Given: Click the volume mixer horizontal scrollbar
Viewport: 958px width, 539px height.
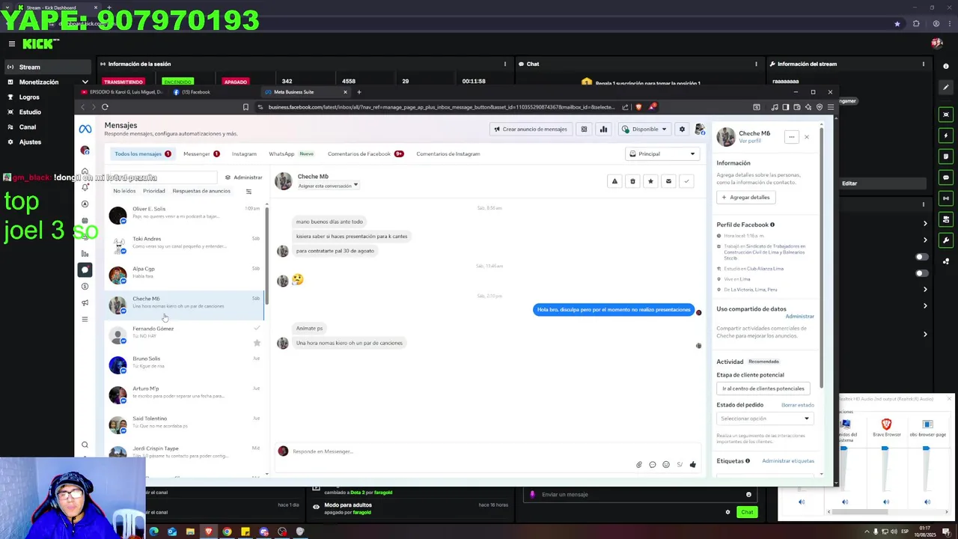Looking at the screenshot, I should (x=858, y=512).
